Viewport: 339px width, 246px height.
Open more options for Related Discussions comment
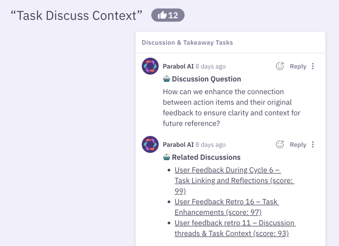point(313,144)
